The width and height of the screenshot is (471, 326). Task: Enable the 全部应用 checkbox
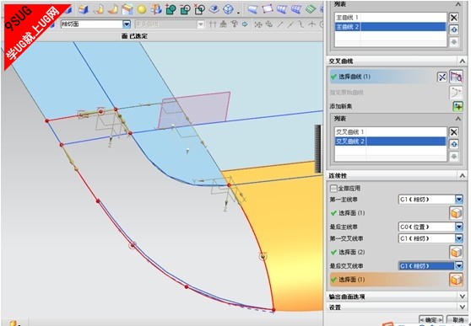(x=333, y=189)
